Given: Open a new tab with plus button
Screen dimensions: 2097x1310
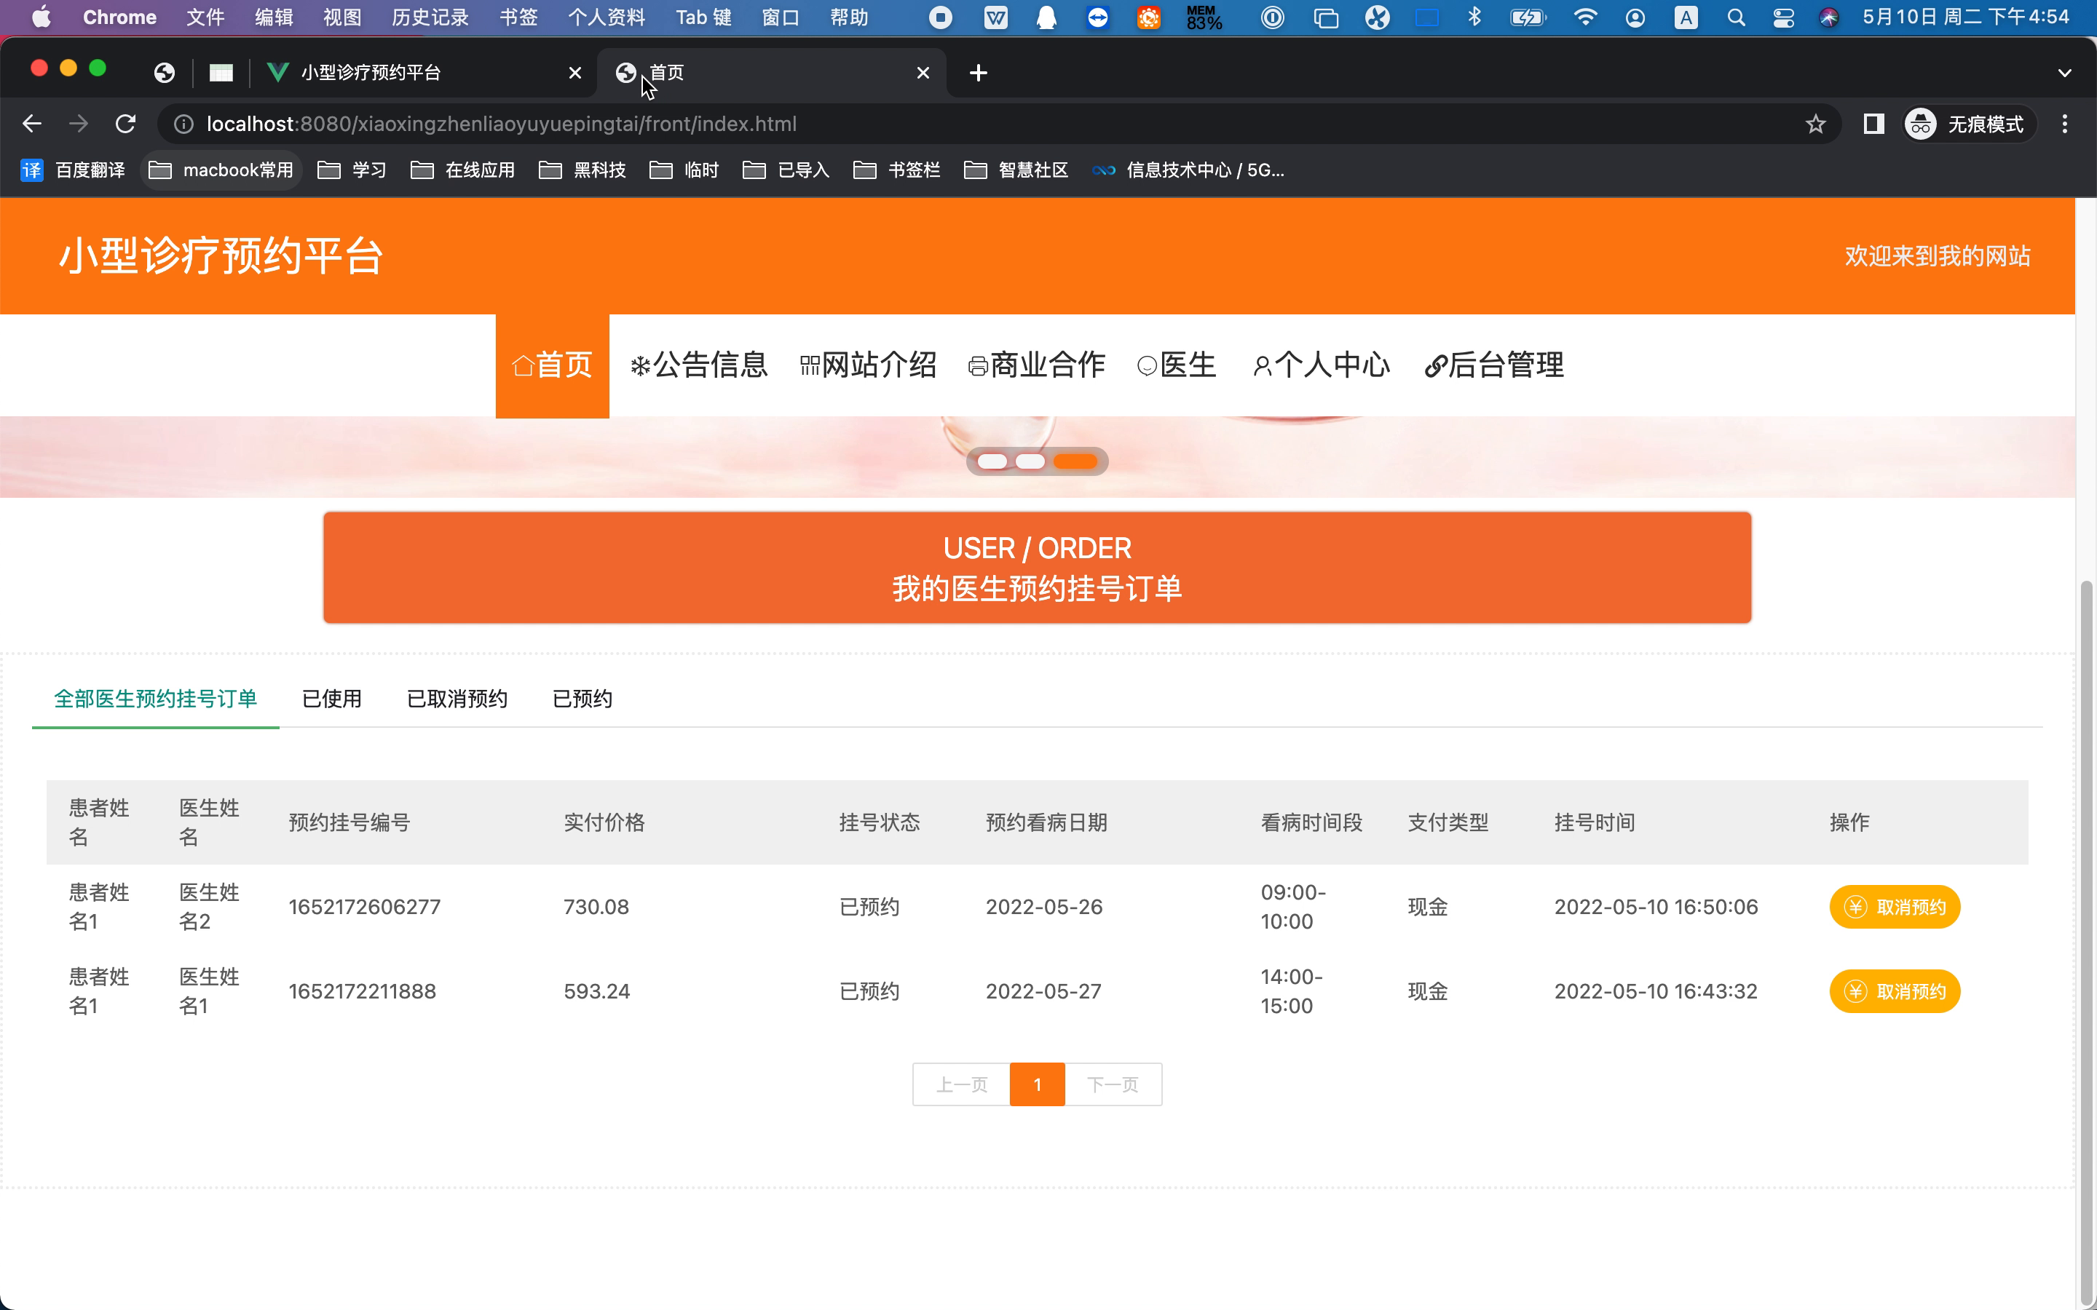Looking at the screenshot, I should coord(979,73).
